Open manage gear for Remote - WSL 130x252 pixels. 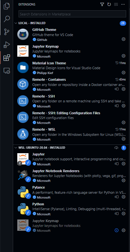click(x=124, y=139)
